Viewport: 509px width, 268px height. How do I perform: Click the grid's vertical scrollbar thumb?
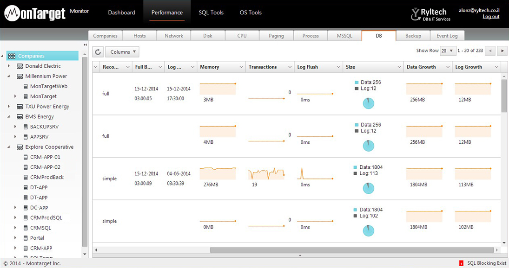504,96
